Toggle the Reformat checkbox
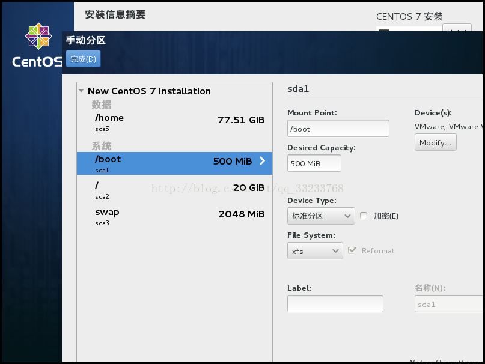Viewport: 485px width, 364px height. click(352, 250)
